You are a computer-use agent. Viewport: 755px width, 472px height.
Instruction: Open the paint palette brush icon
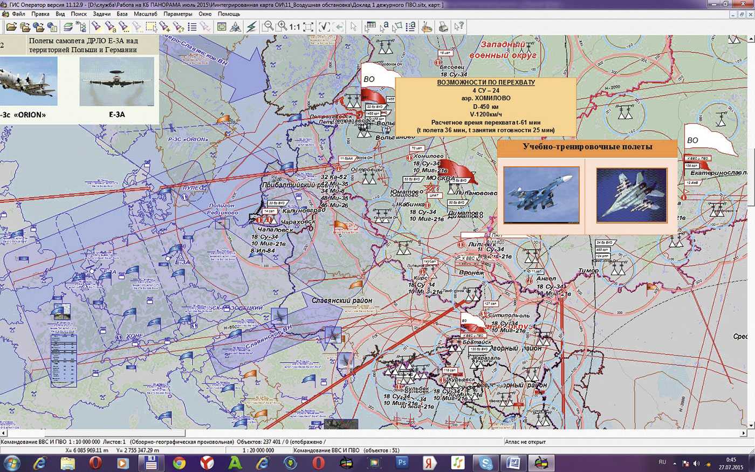pyautogui.click(x=427, y=26)
